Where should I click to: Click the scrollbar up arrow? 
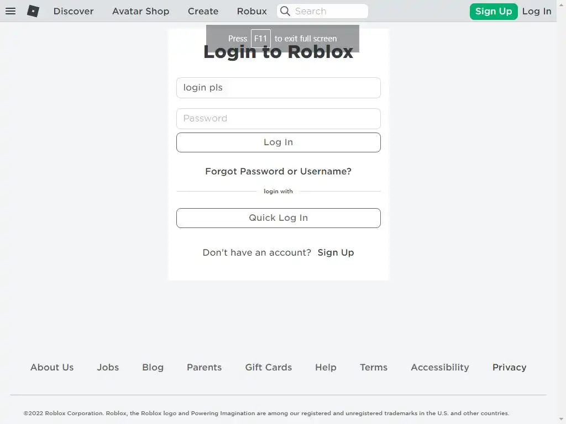tap(562, 4)
